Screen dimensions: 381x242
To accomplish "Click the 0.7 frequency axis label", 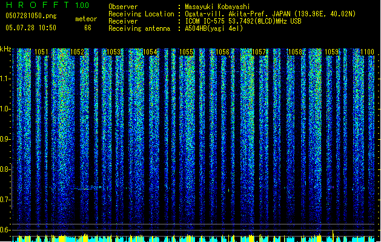I will (x=5, y=200).
